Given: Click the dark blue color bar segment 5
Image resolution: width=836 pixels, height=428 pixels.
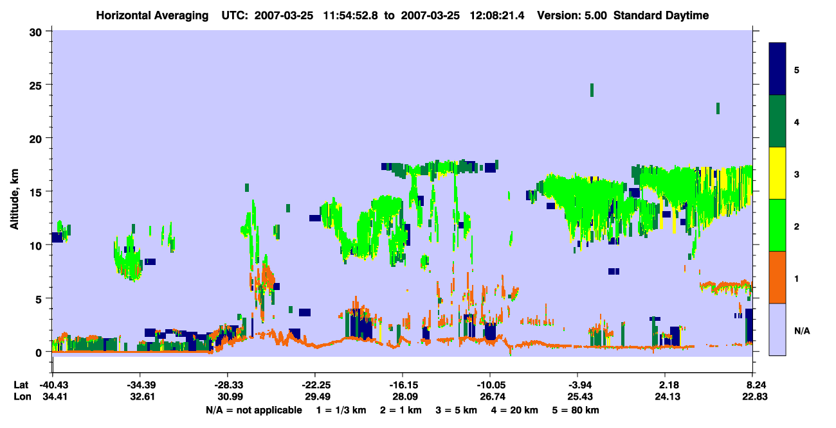Looking at the screenshot, I should (777, 69).
